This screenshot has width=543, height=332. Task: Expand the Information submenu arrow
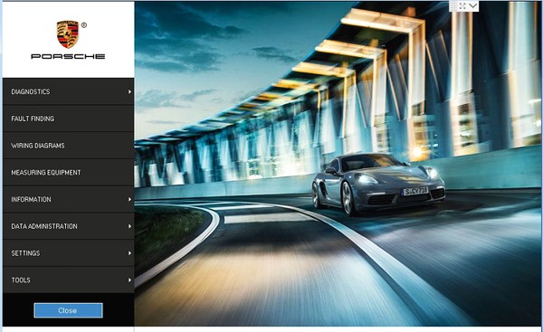(x=129, y=199)
